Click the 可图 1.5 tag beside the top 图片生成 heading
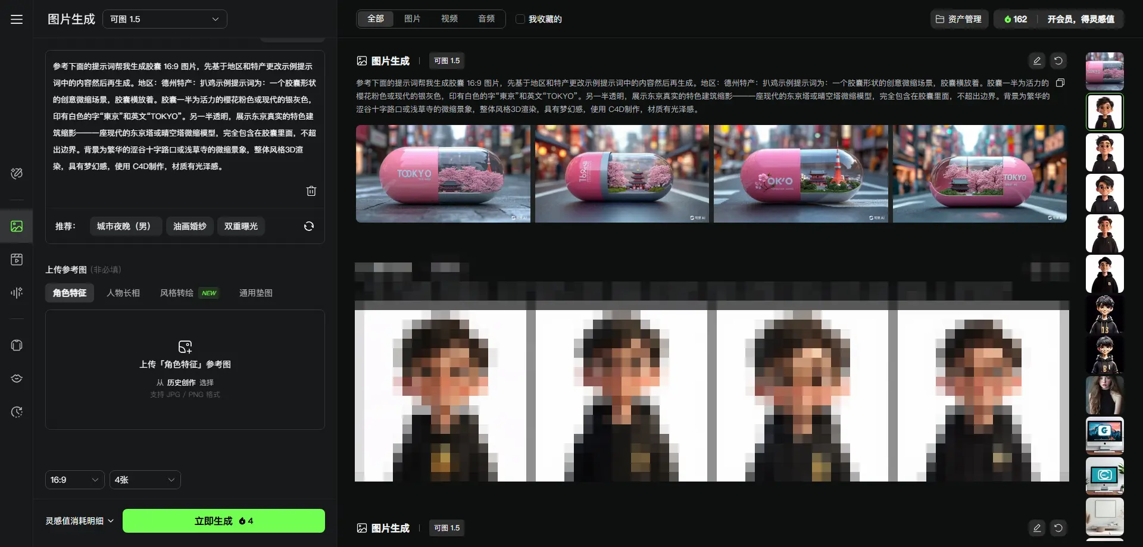Image resolution: width=1143 pixels, height=547 pixels. pos(446,61)
